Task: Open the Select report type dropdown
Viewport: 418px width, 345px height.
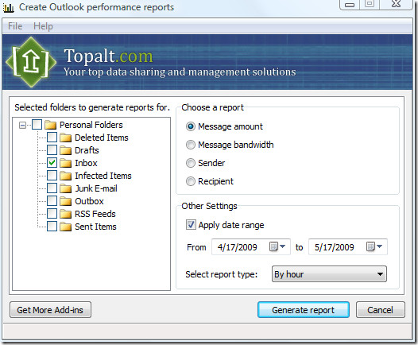Action: click(x=329, y=274)
